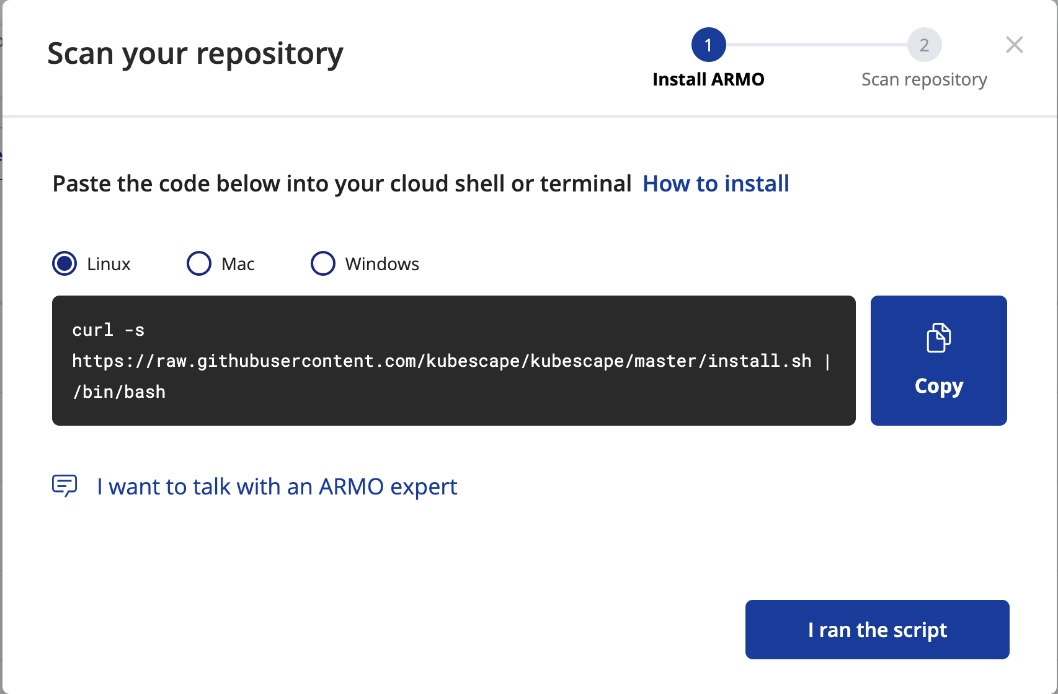The width and height of the screenshot is (1058, 694).
Task: Open the talk with an ARMO expert link
Action: pyautogui.click(x=277, y=487)
